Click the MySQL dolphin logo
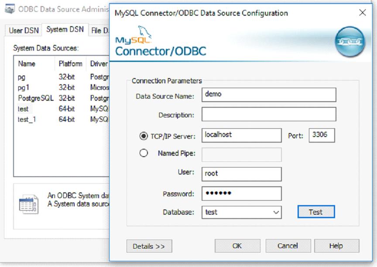Viewport: 377px width, 267px height. click(134, 35)
